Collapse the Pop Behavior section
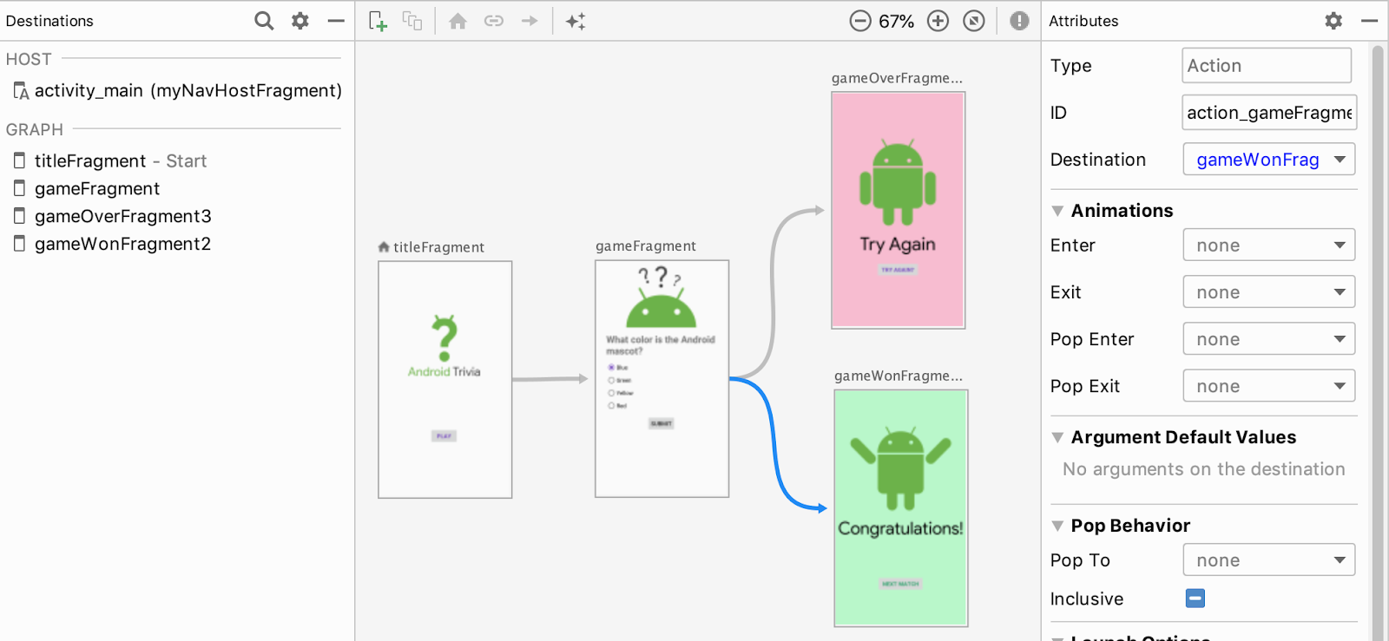This screenshot has width=1389, height=641. [x=1057, y=526]
